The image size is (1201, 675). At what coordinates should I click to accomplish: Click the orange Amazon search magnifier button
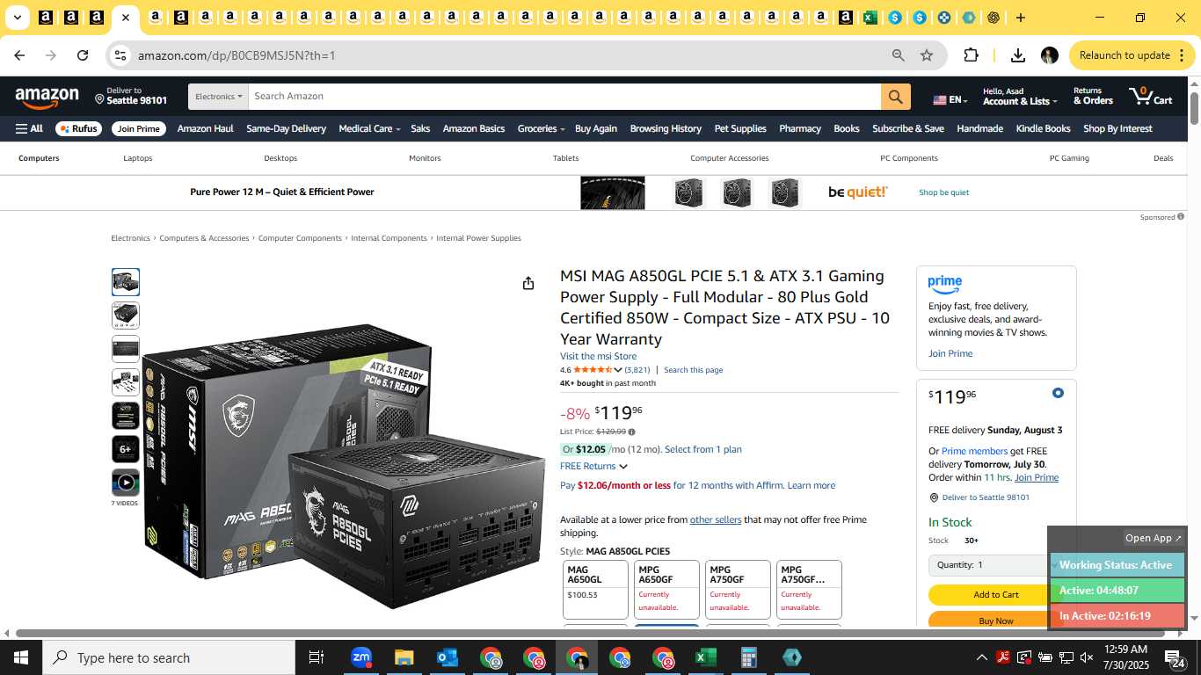point(895,97)
